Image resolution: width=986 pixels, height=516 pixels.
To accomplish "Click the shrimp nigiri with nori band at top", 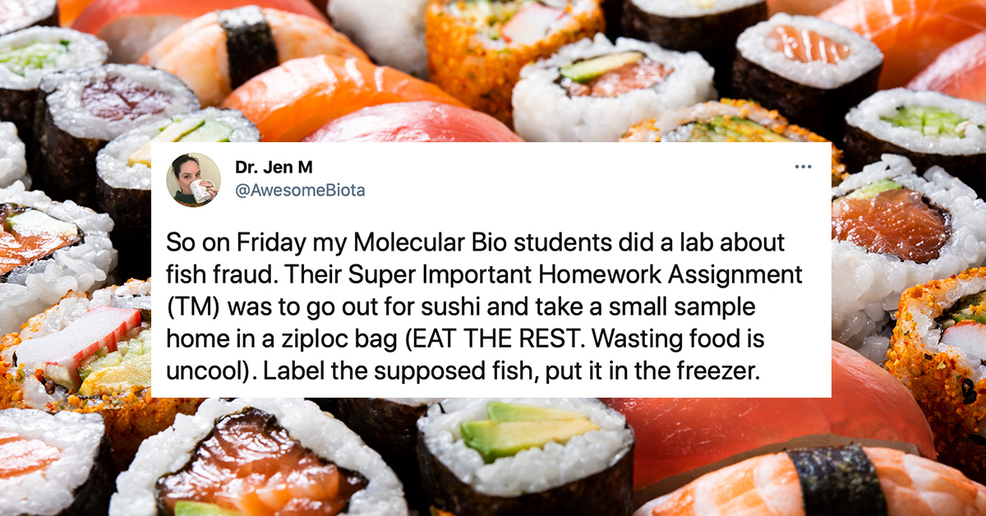I will 246,45.
